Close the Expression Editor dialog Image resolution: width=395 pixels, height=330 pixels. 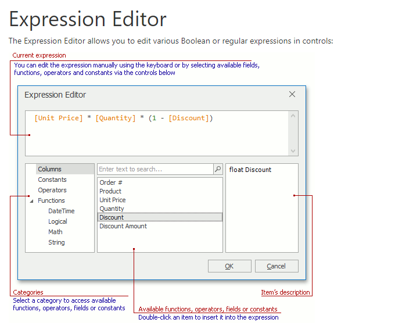coord(292,94)
